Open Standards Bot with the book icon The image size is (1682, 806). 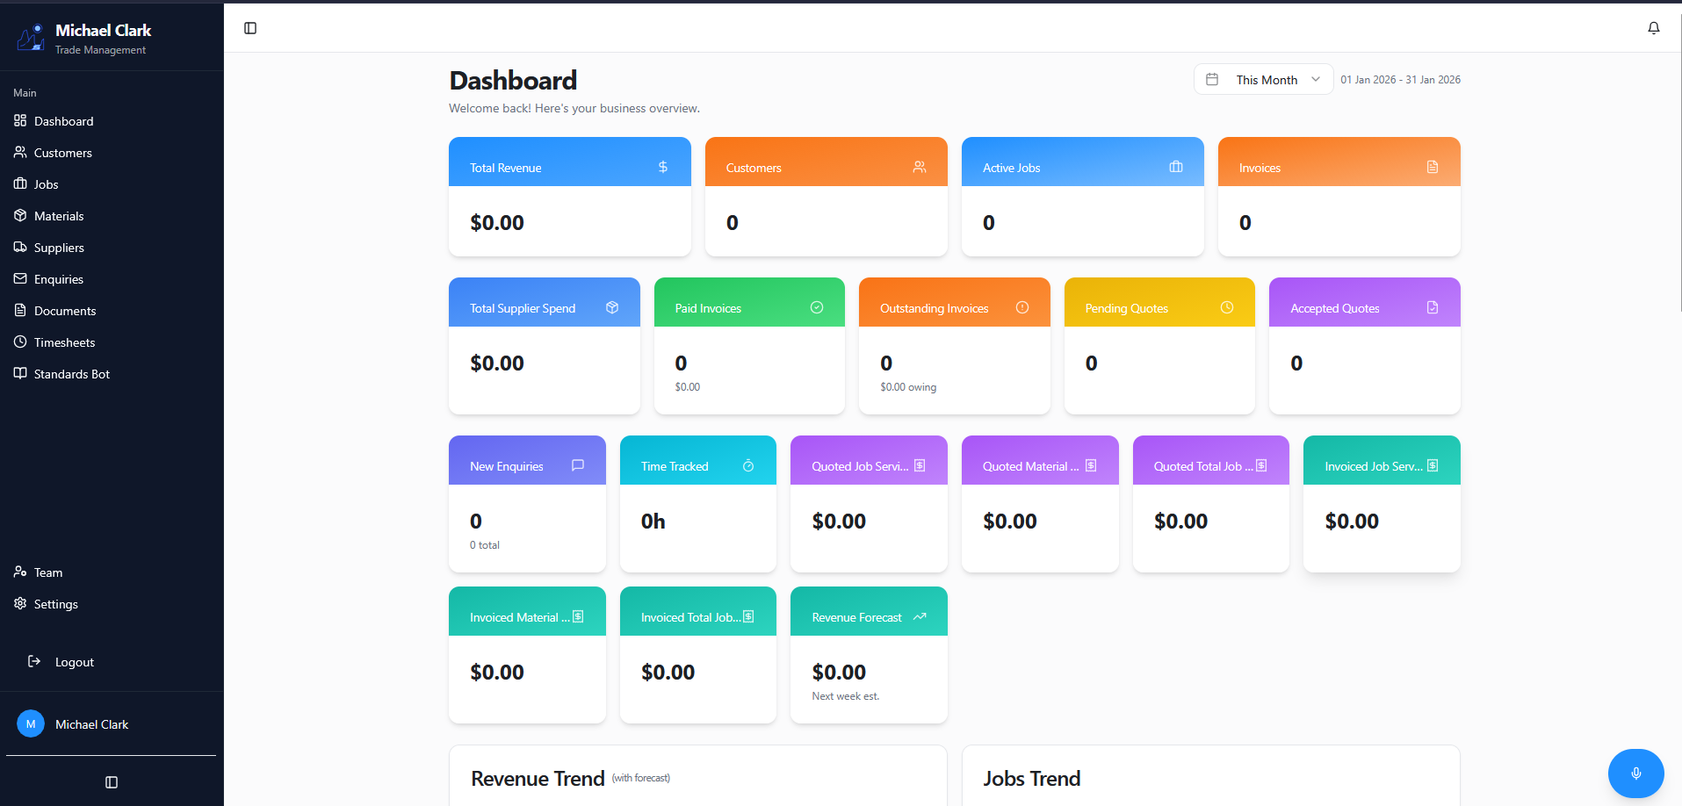click(19, 373)
